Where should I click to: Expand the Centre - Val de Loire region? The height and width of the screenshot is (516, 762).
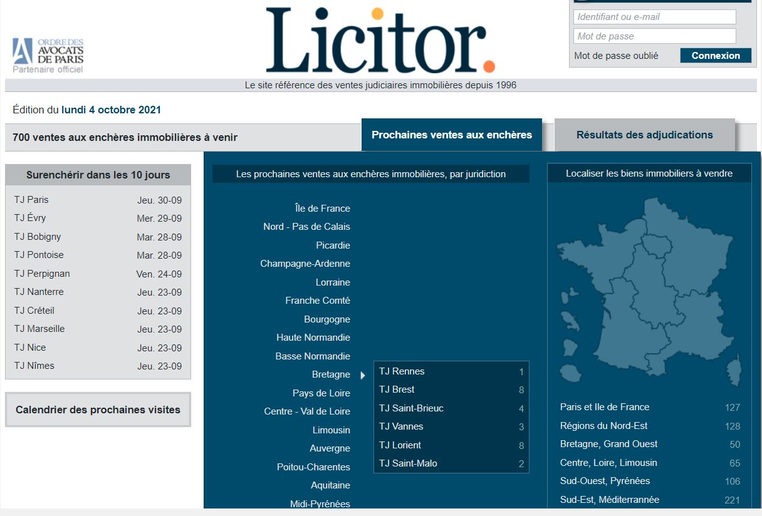(307, 411)
